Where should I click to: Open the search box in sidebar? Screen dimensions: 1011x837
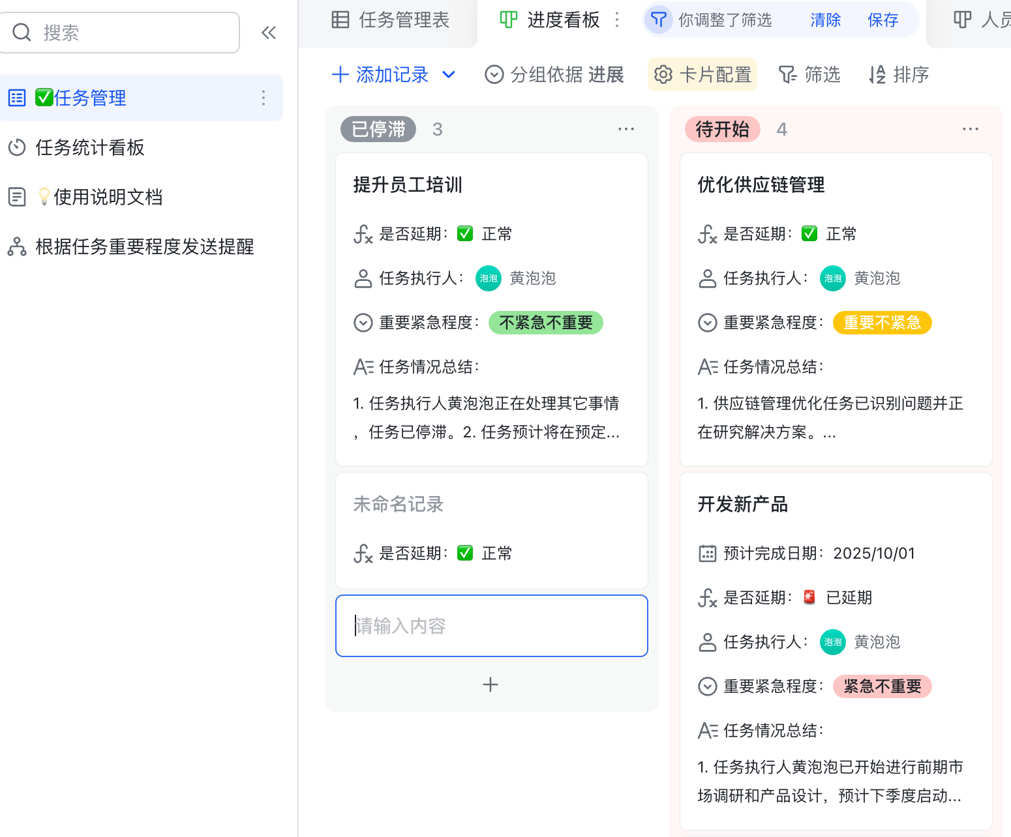click(121, 32)
